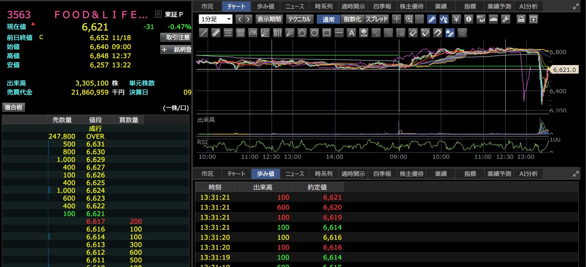Open the chart info icon
This screenshot has height=267, width=586.
tap(469, 19)
